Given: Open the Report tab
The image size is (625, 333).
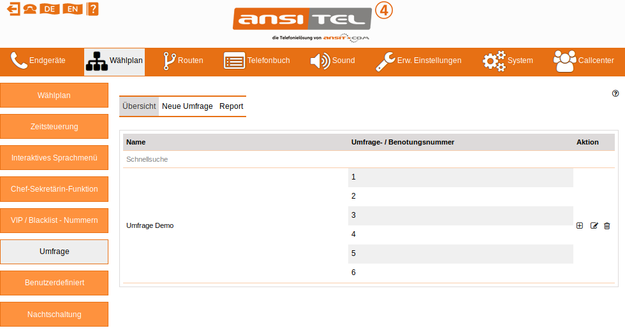Looking at the screenshot, I should (x=231, y=106).
